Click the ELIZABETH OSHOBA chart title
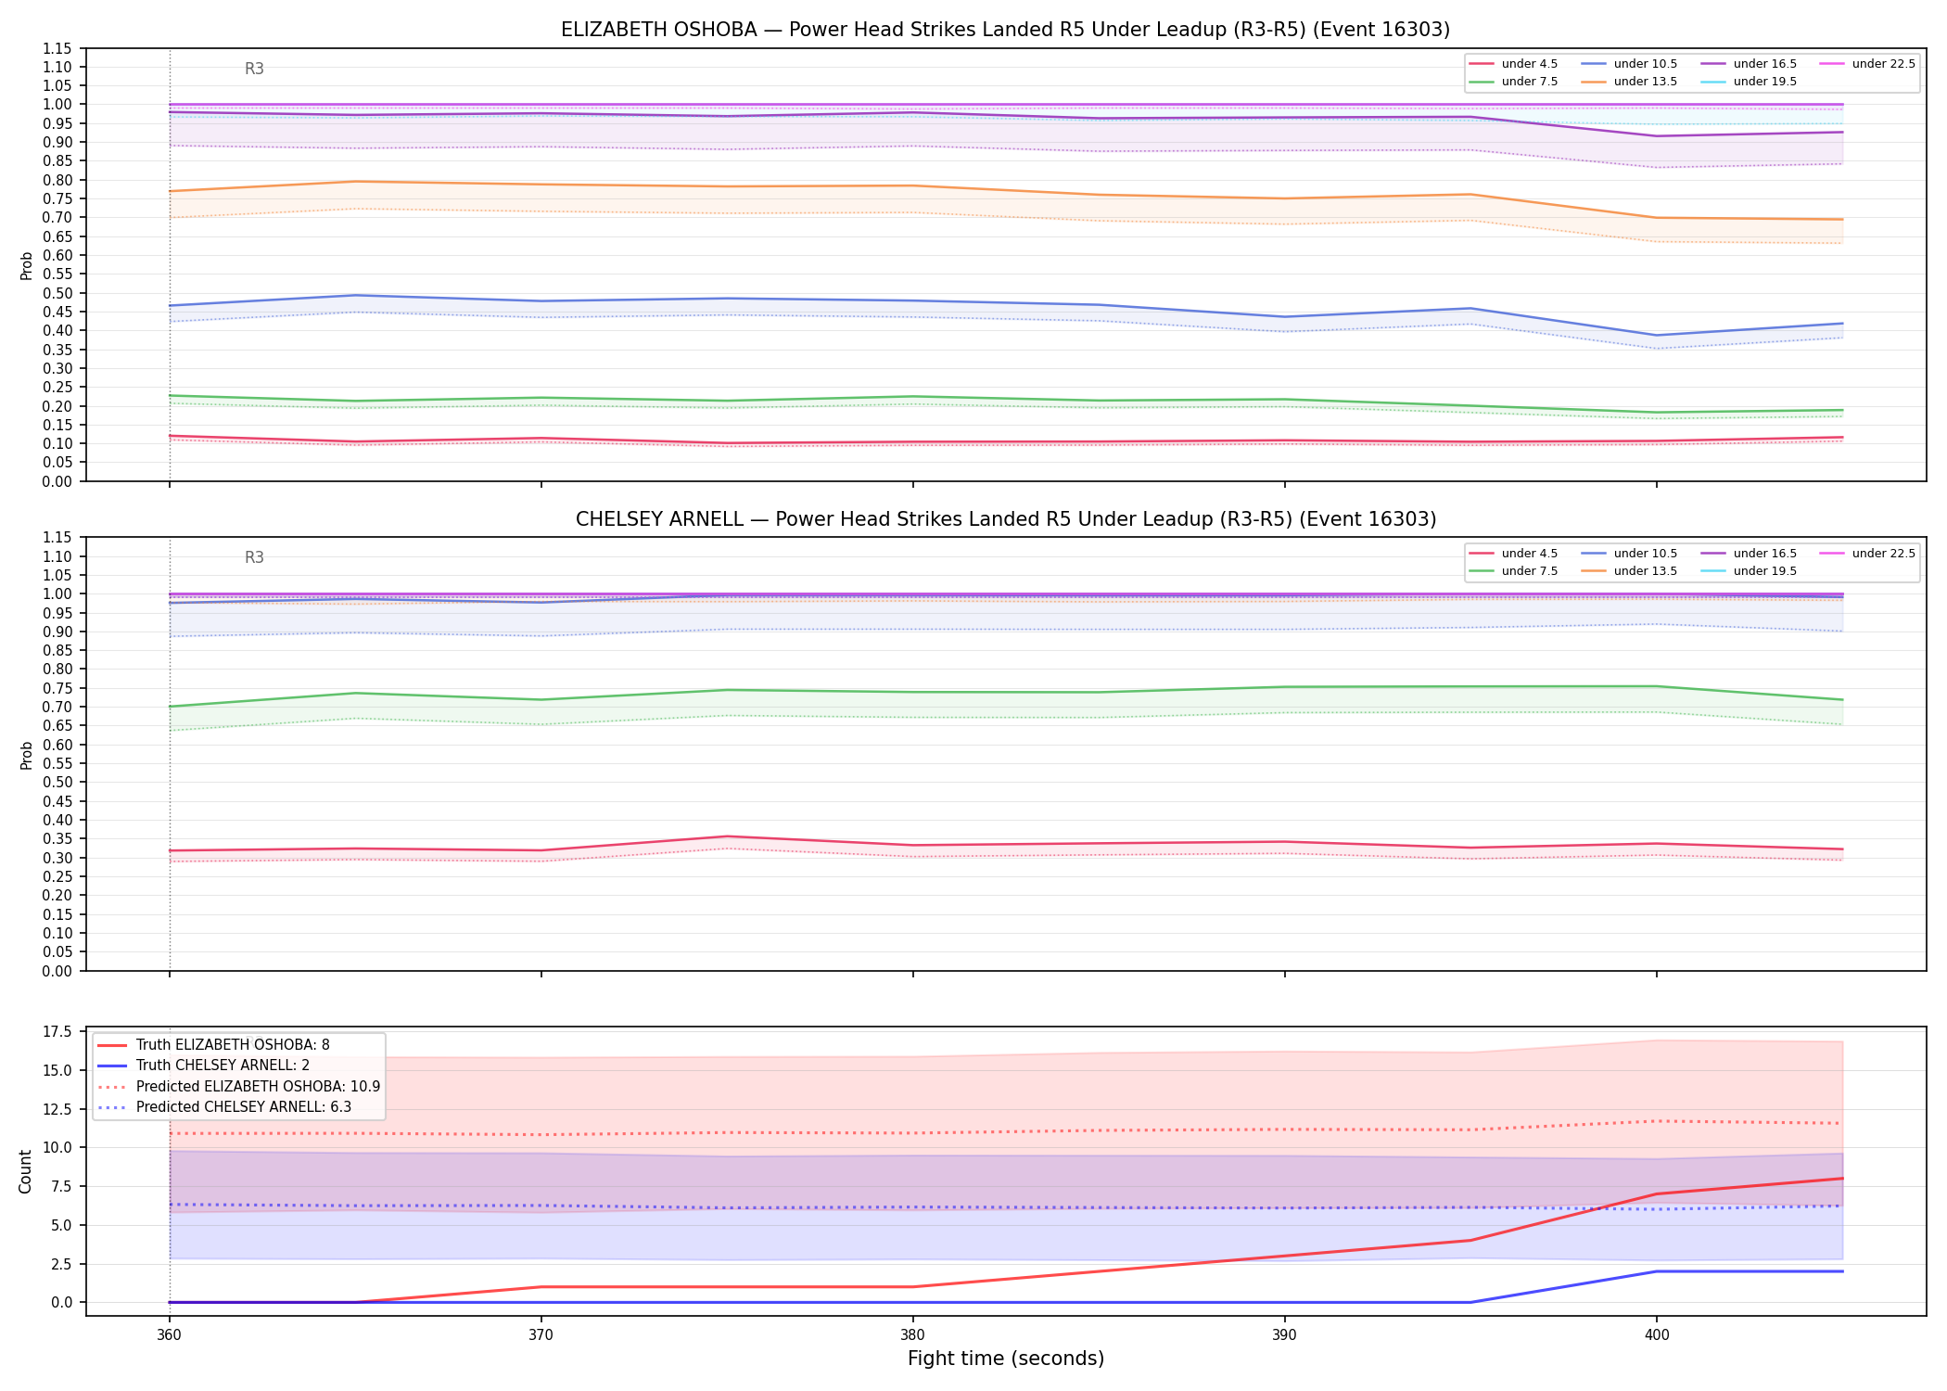 (x=1005, y=30)
